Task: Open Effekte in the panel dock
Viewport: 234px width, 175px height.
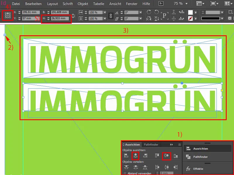Action: coord(207,169)
